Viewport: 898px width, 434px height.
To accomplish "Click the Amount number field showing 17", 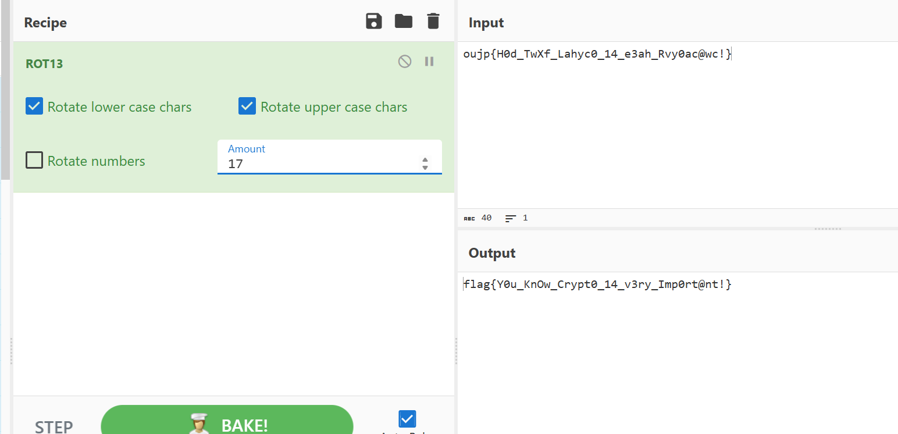I will pos(320,163).
